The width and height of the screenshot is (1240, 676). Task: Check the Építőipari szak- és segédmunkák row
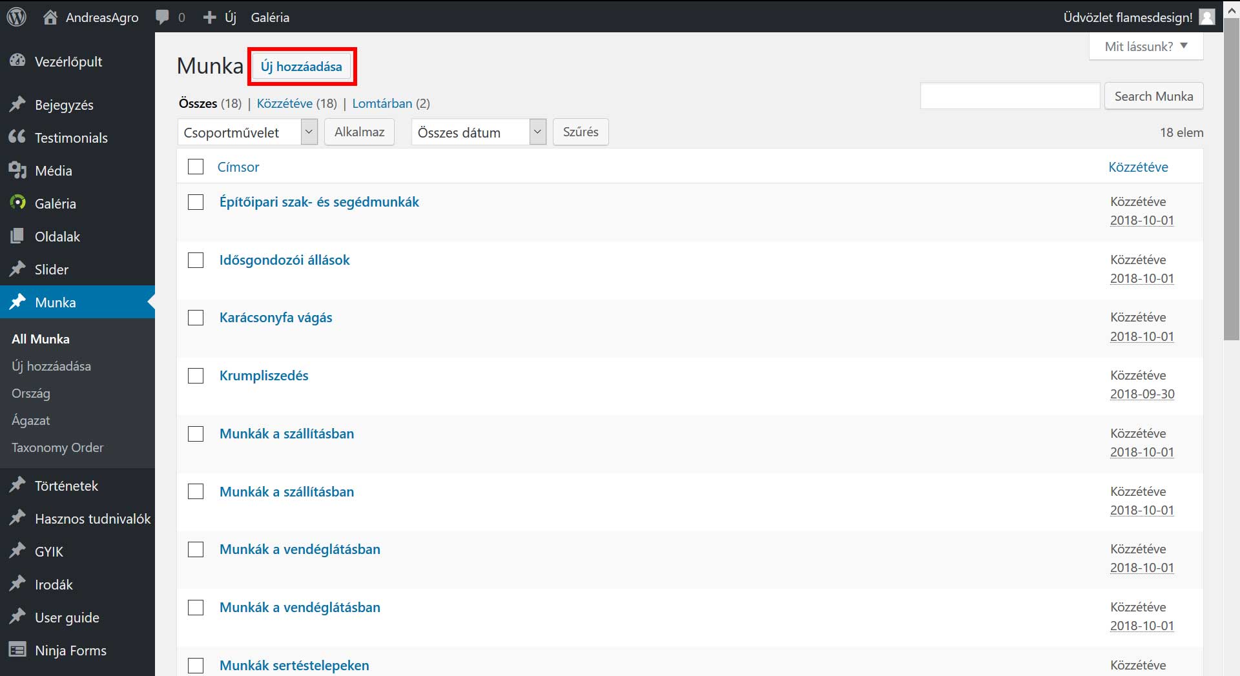click(x=196, y=202)
